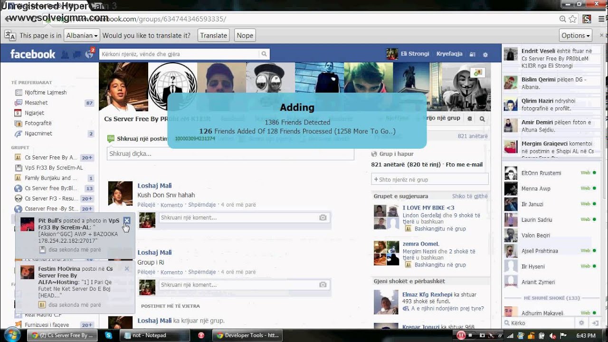This screenshot has height=342, width=608.
Task: Open Ngacmimet pokes in the sidebar
Action: click(x=38, y=133)
